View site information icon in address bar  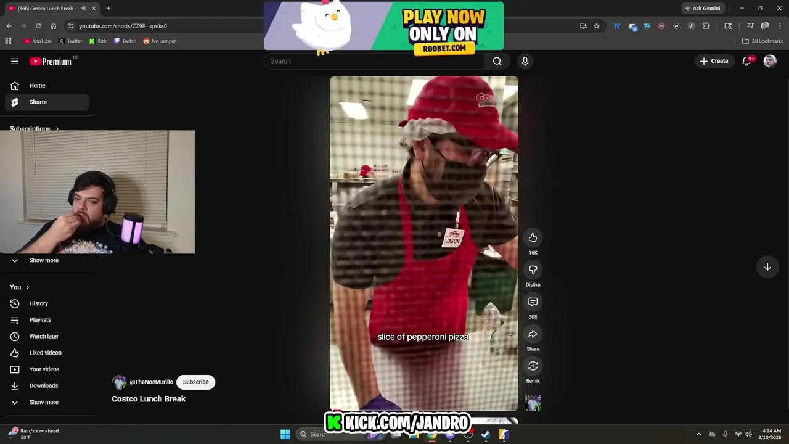click(71, 26)
